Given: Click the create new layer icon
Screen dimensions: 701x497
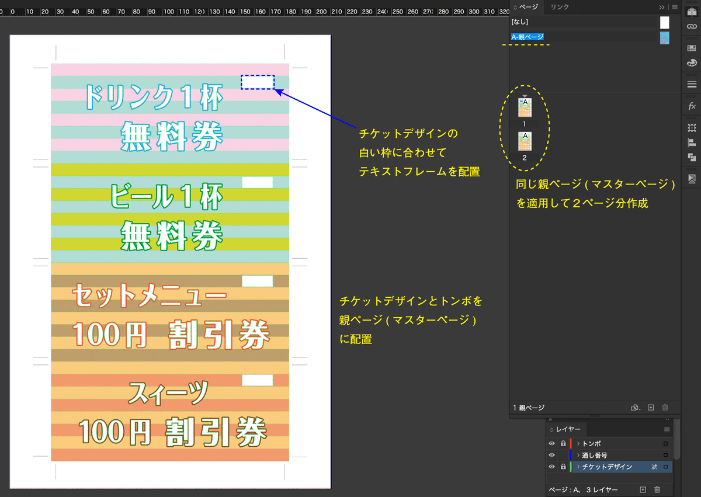Looking at the screenshot, I should [x=643, y=489].
